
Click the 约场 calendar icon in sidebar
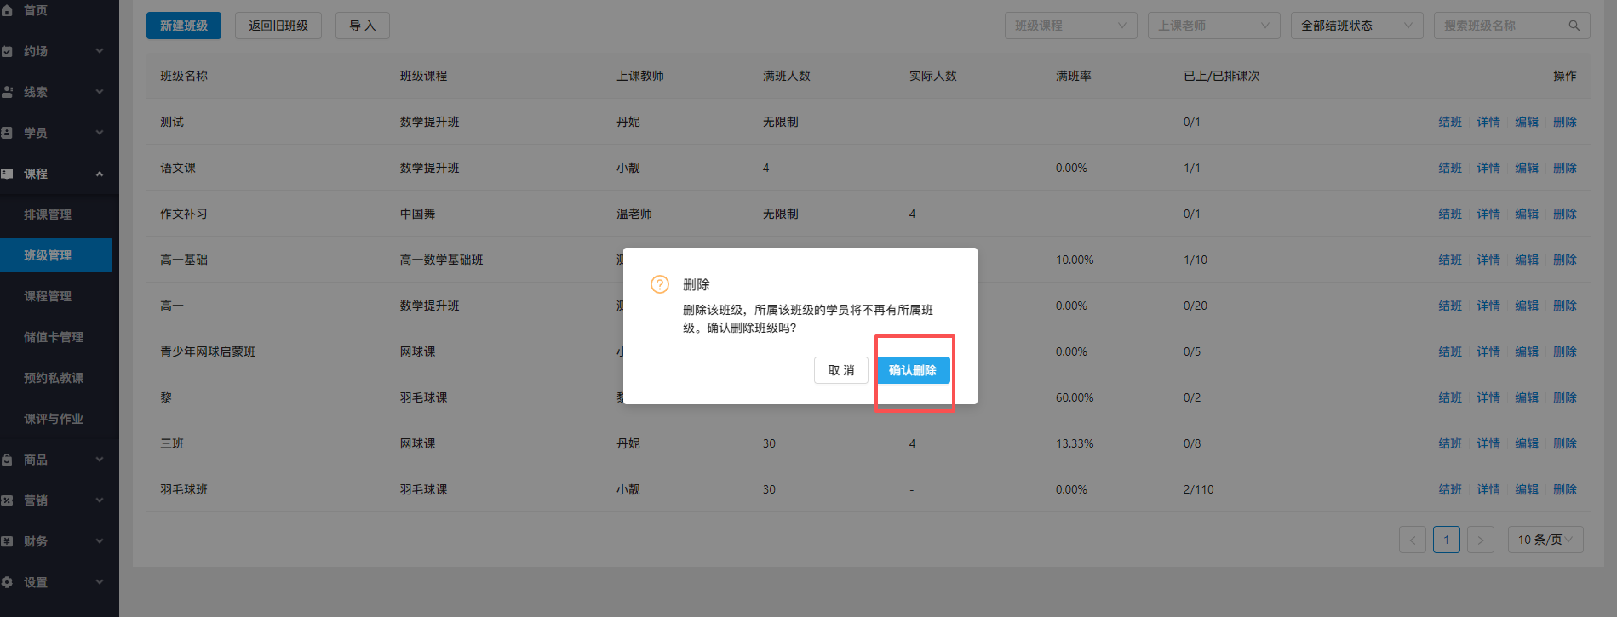(7, 51)
